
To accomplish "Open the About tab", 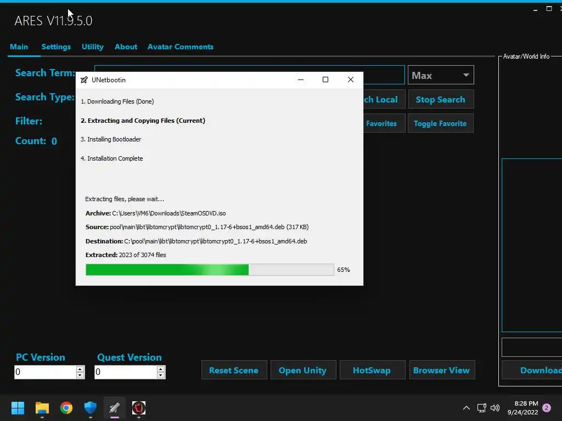I will pyautogui.click(x=126, y=47).
